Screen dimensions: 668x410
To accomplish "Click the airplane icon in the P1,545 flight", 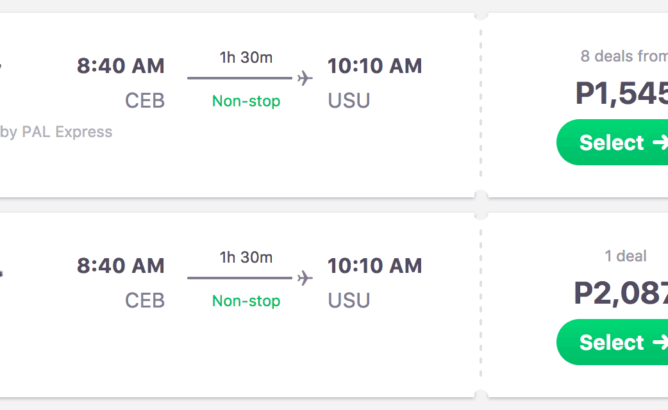I will coord(305,78).
